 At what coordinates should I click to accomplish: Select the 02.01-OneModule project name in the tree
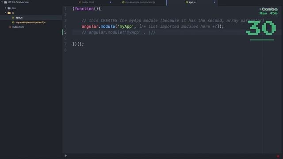[x=19, y=2]
